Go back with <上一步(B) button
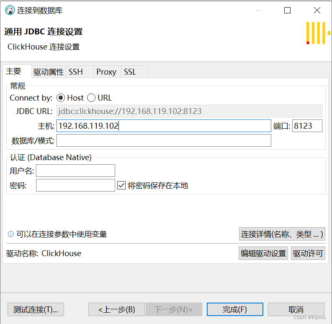332x324 pixels. (x=117, y=309)
